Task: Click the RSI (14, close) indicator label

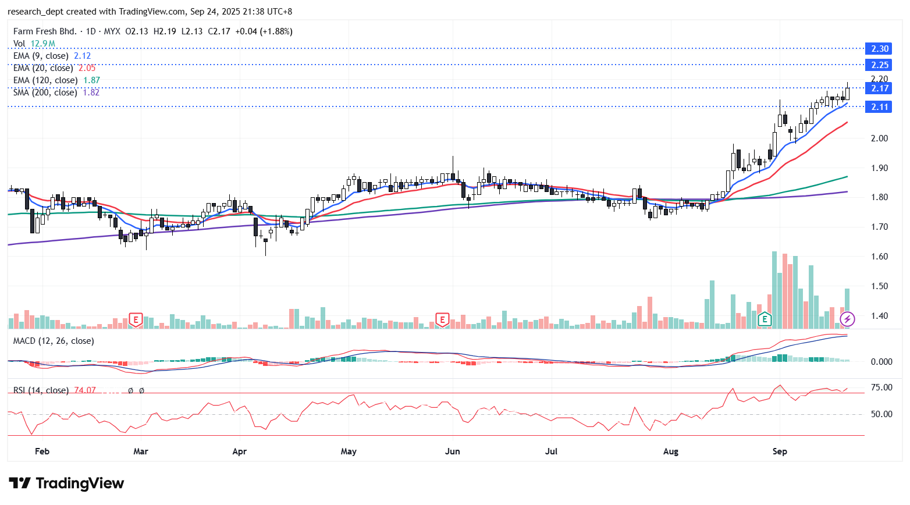Action: (x=41, y=390)
